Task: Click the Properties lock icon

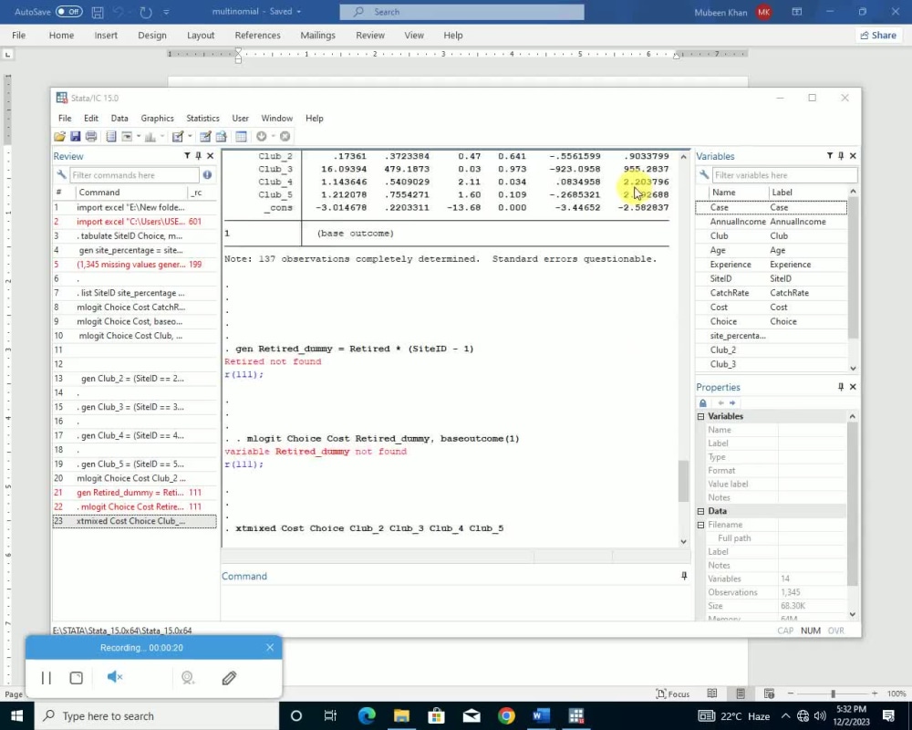Action: [702, 402]
